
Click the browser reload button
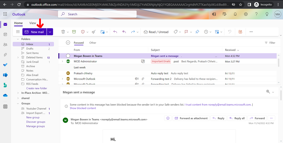point(19,5)
